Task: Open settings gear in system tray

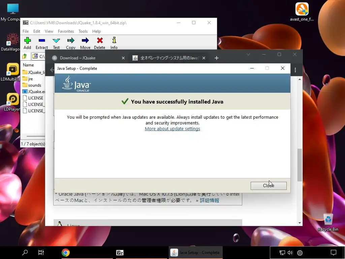Action: pyautogui.click(x=300, y=253)
